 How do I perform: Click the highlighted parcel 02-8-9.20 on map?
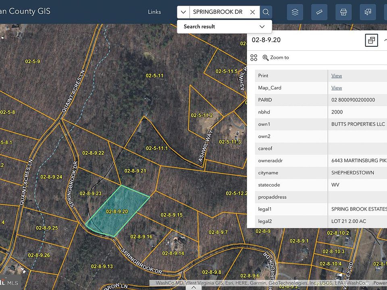(x=117, y=211)
